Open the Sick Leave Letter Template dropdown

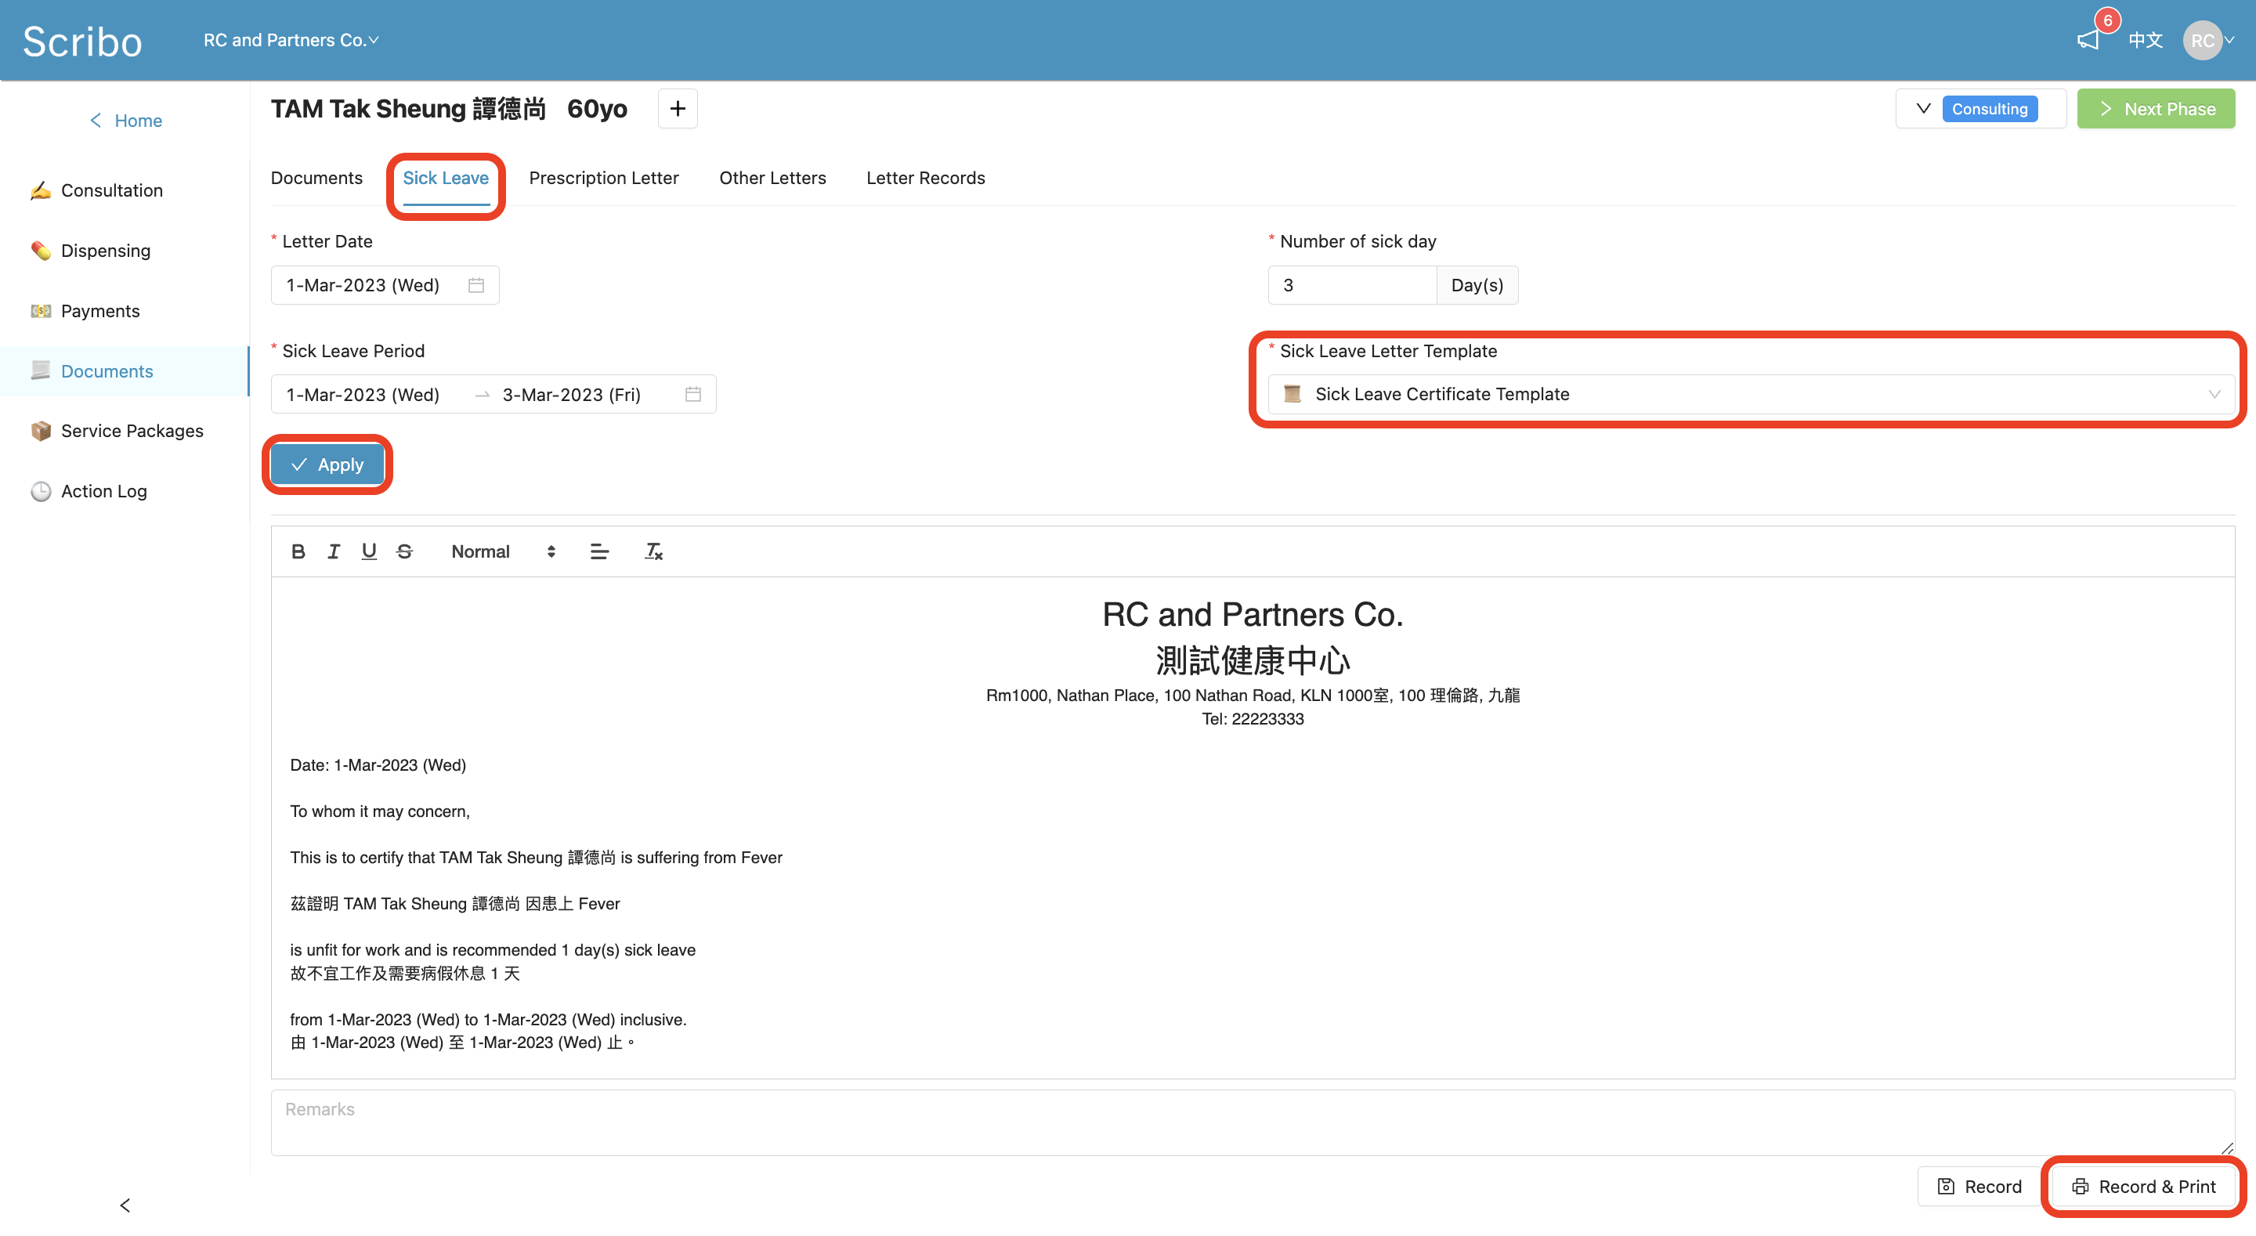point(1750,394)
